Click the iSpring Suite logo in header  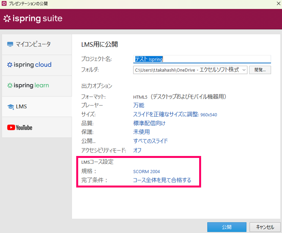(x=33, y=19)
